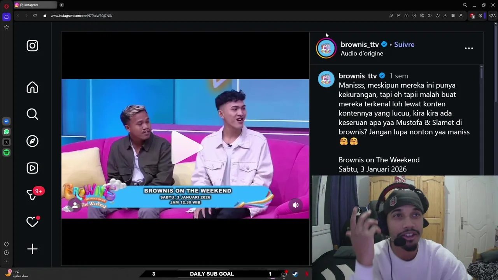Add page to bookmarks heart icon

coord(438,16)
